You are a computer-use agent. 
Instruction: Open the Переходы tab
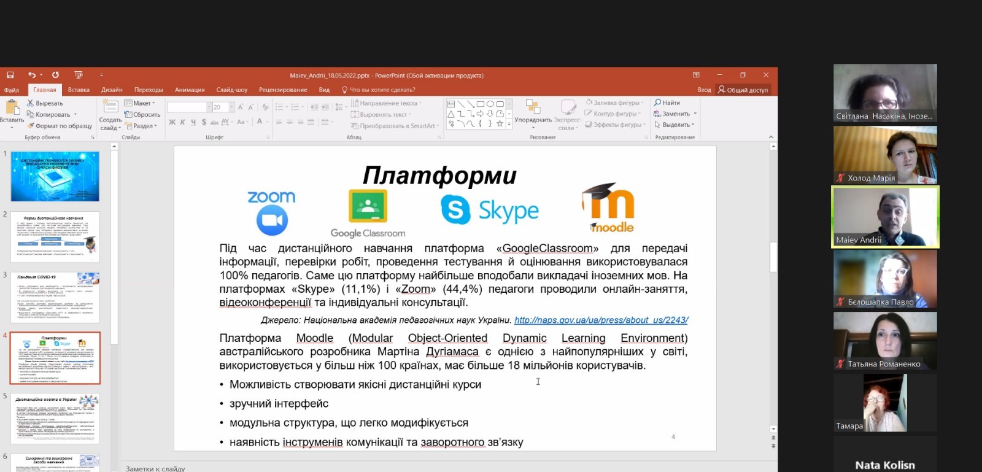[149, 90]
